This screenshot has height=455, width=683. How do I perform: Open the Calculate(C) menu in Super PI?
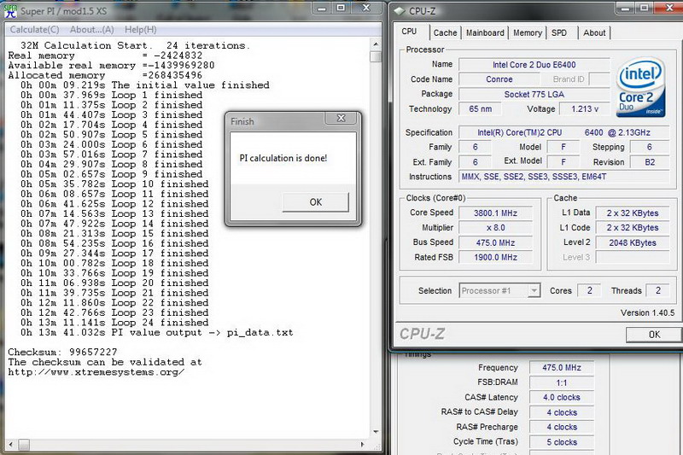[34, 30]
